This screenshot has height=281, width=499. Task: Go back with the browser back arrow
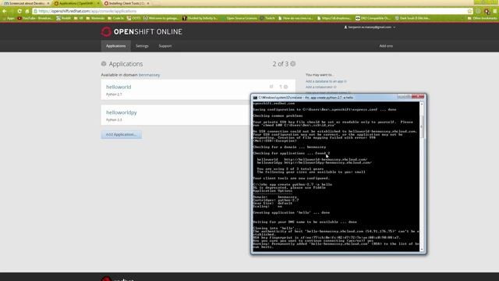click(x=5, y=11)
